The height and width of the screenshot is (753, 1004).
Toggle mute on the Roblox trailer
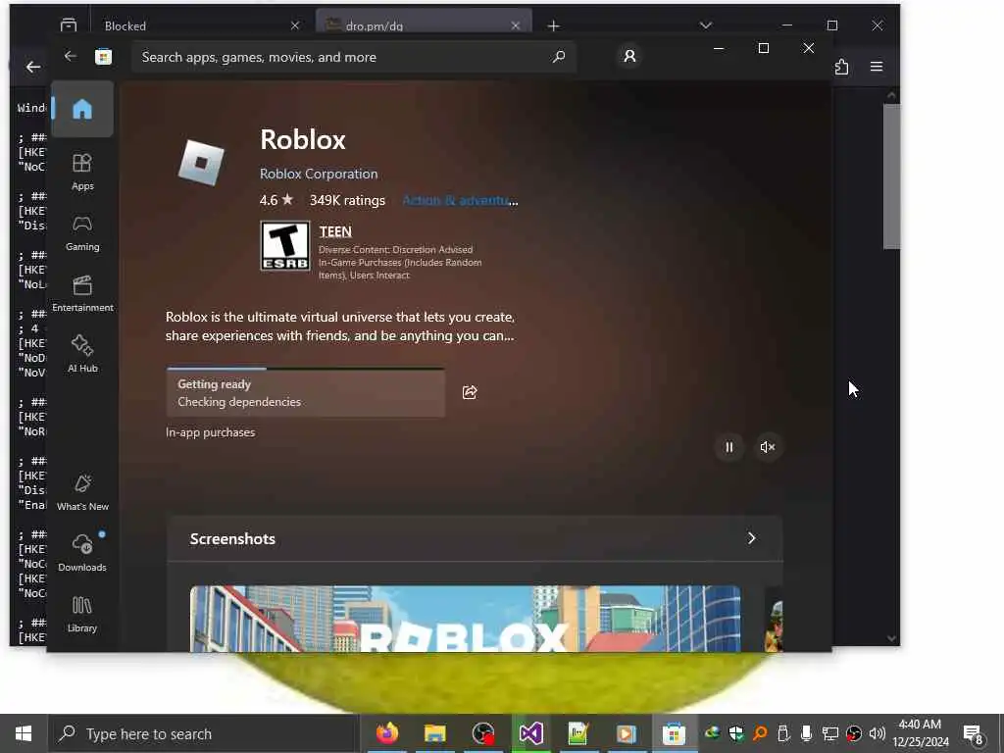767,447
